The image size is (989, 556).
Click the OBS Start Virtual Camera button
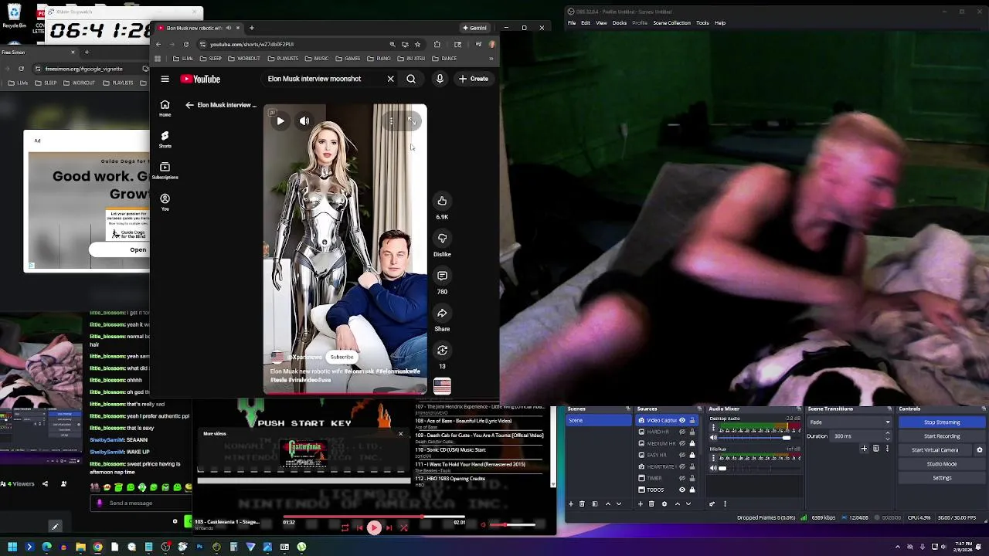935,450
